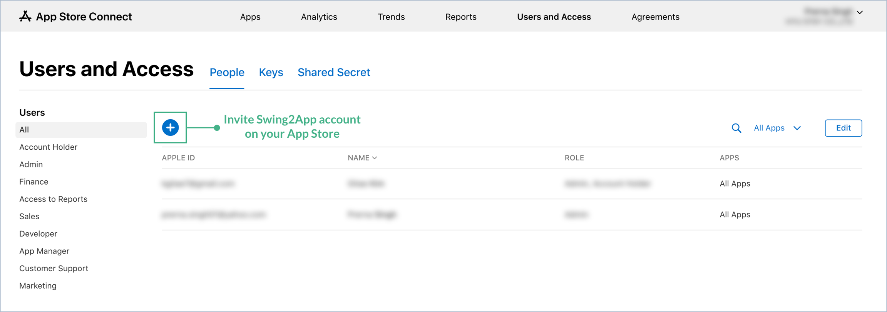Open the Agreements section
This screenshot has width=887, height=312.
655,17
